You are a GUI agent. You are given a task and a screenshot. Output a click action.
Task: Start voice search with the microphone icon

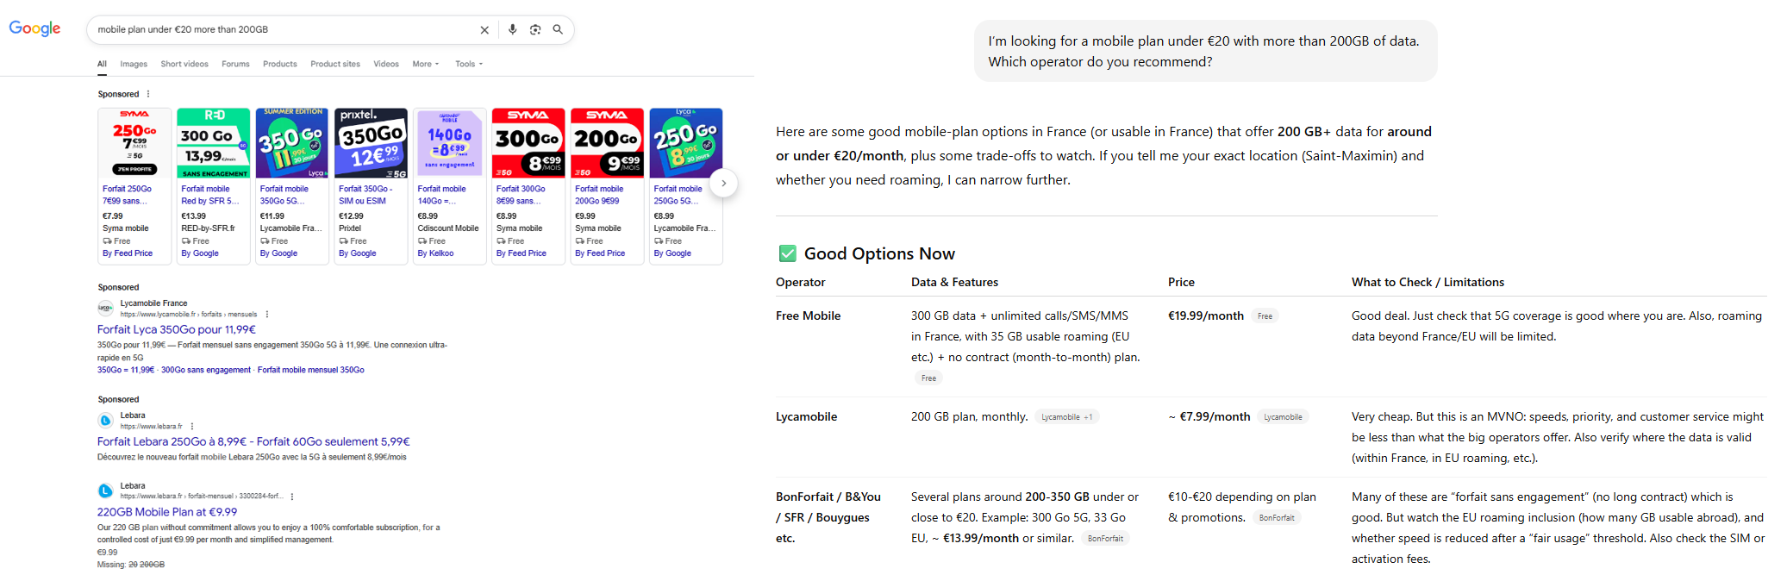coord(512,29)
